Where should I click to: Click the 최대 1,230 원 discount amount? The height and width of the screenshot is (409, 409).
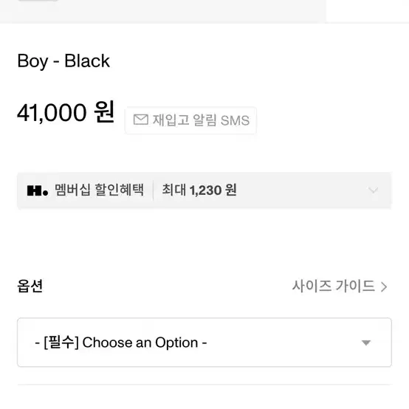coord(199,190)
